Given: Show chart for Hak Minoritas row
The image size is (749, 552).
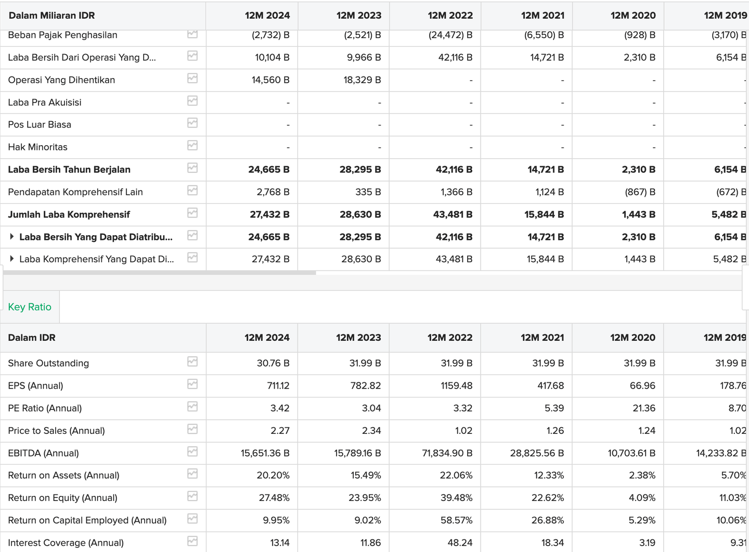Looking at the screenshot, I should click(192, 146).
